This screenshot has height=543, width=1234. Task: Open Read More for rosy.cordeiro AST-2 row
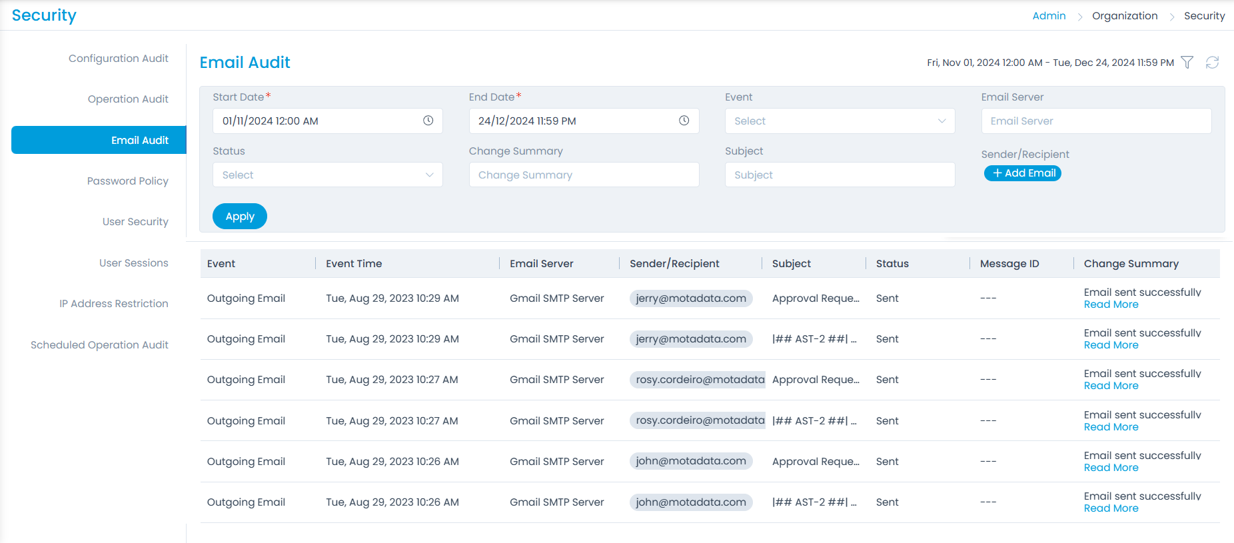[1111, 427]
